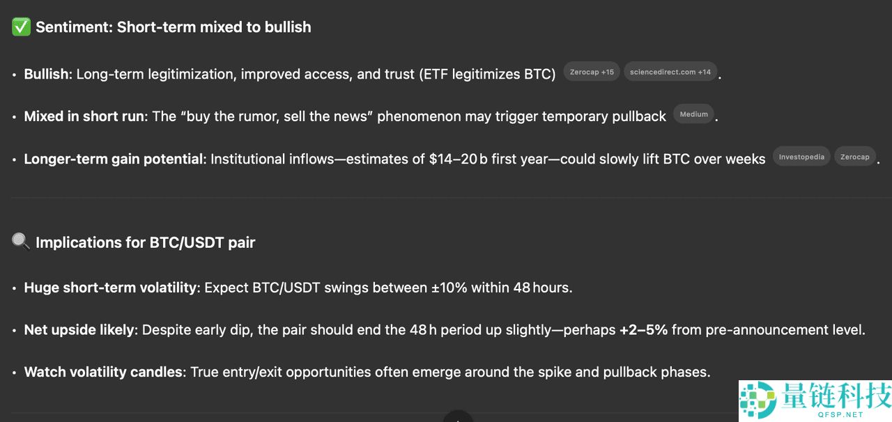892x422 pixels.
Task: Click the Longer-term gain potential label
Action: tap(113, 159)
